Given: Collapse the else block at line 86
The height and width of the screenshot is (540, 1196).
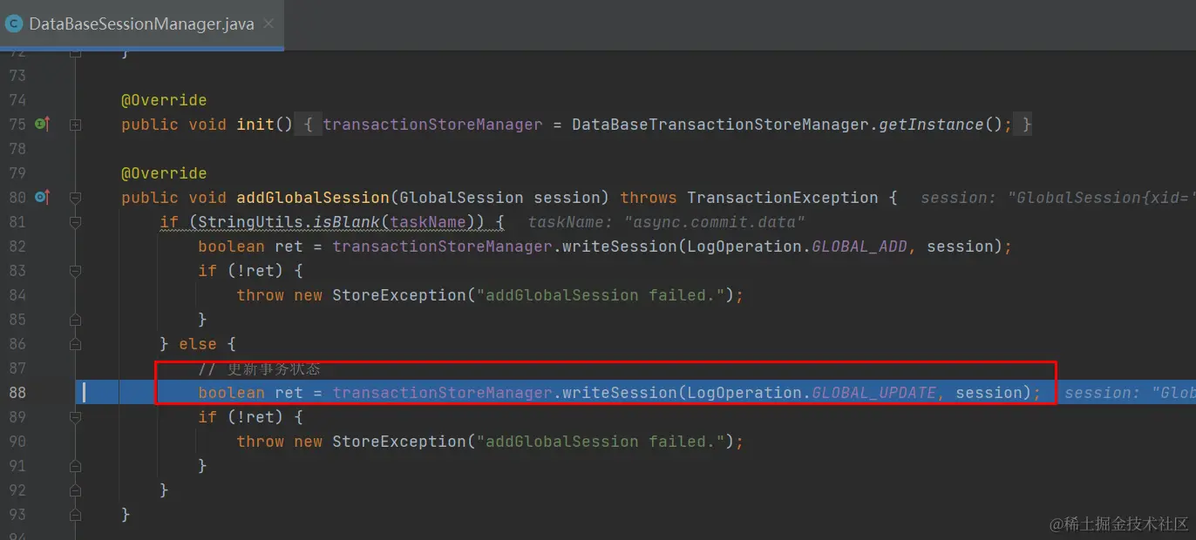Looking at the screenshot, I should [x=76, y=344].
